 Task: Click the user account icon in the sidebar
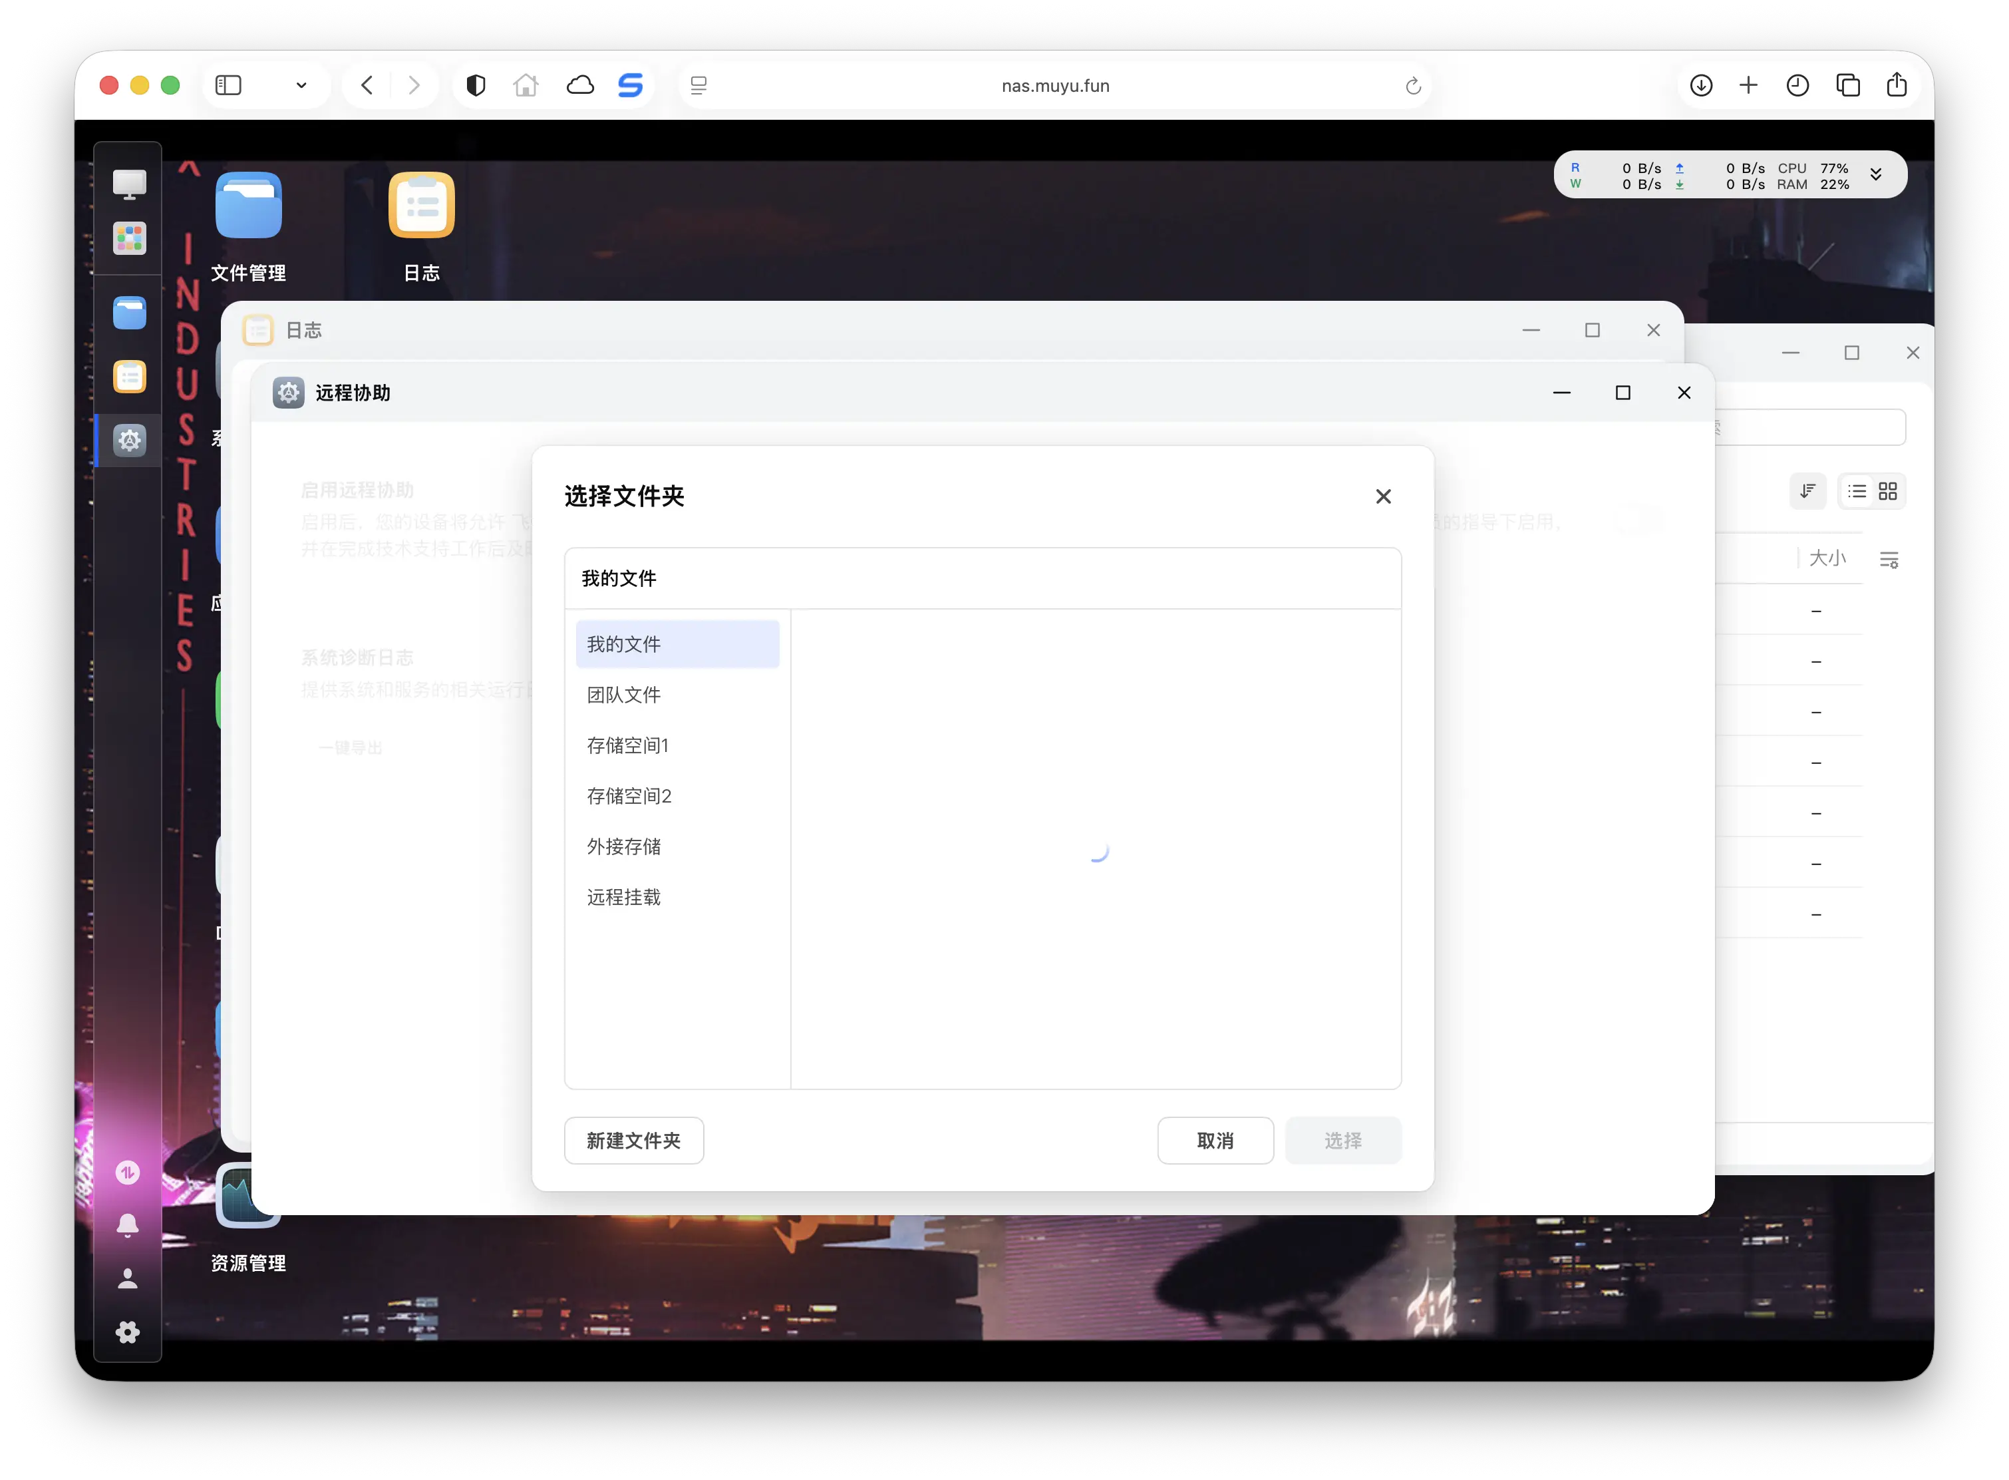tap(128, 1278)
